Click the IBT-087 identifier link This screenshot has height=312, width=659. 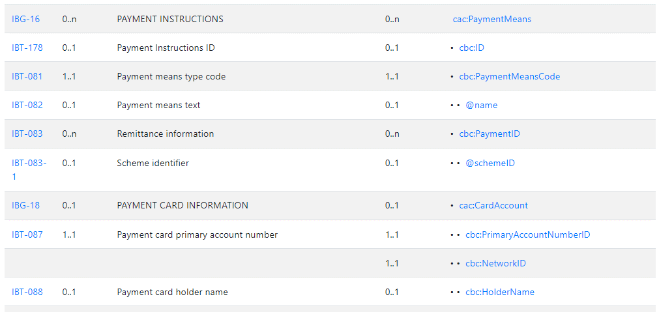coord(27,234)
